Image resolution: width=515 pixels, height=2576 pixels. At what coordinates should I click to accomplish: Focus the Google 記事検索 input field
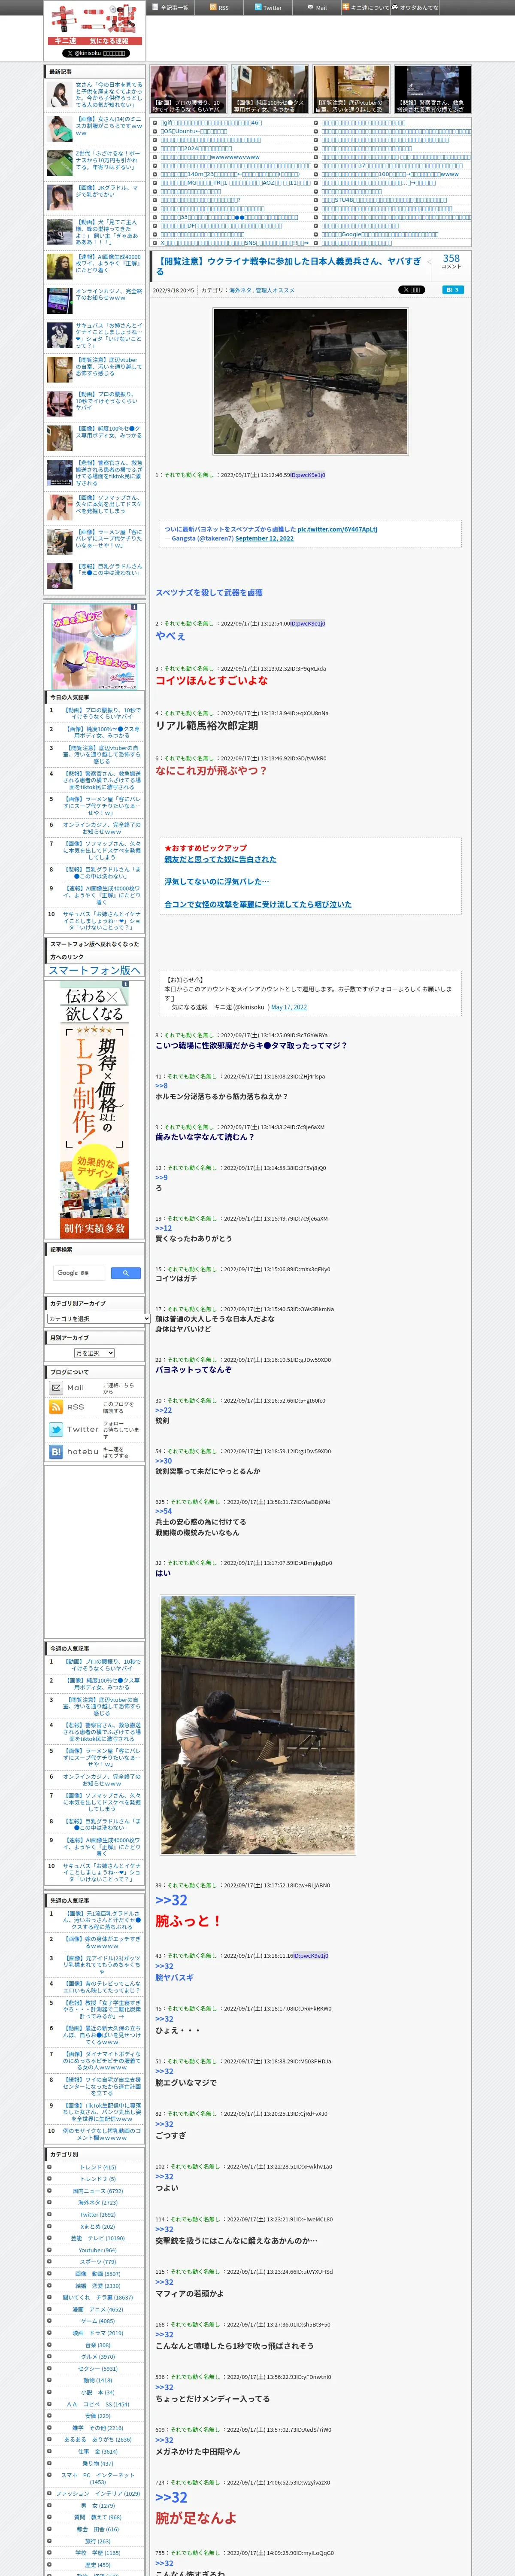click(79, 1273)
